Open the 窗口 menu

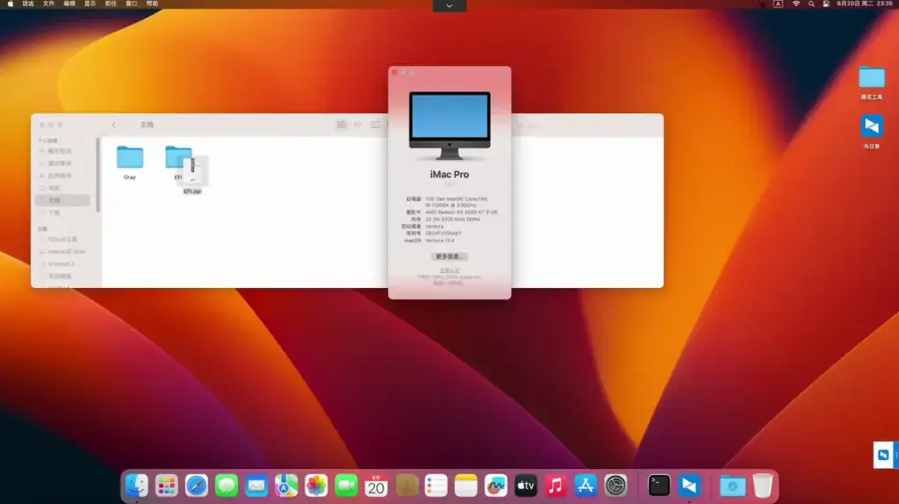pos(132,4)
